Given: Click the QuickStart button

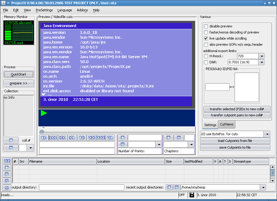Looking at the screenshot, I should [x=18, y=74].
